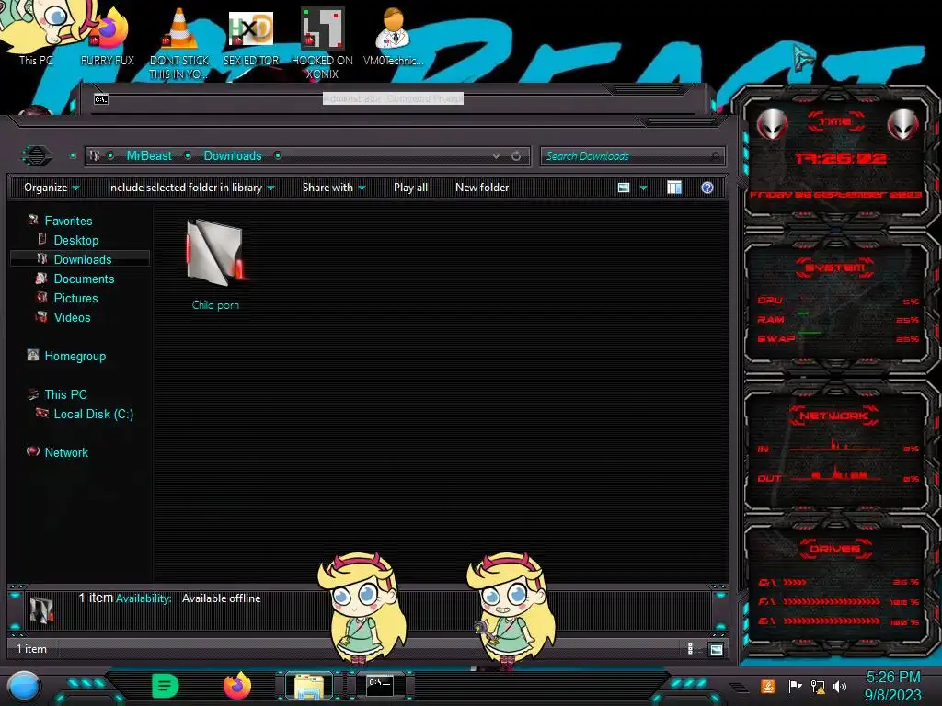Open Documents in navigation pane
Image resolution: width=942 pixels, height=706 pixels.
(x=84, y=279)
